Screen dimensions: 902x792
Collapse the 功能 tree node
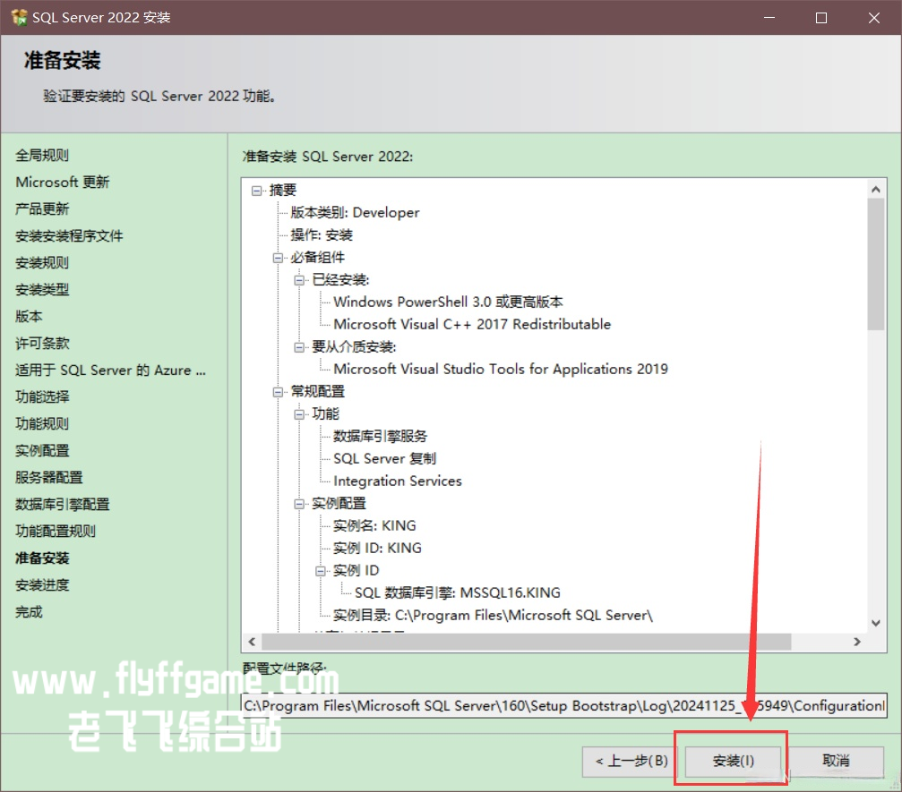coord(299,414)
